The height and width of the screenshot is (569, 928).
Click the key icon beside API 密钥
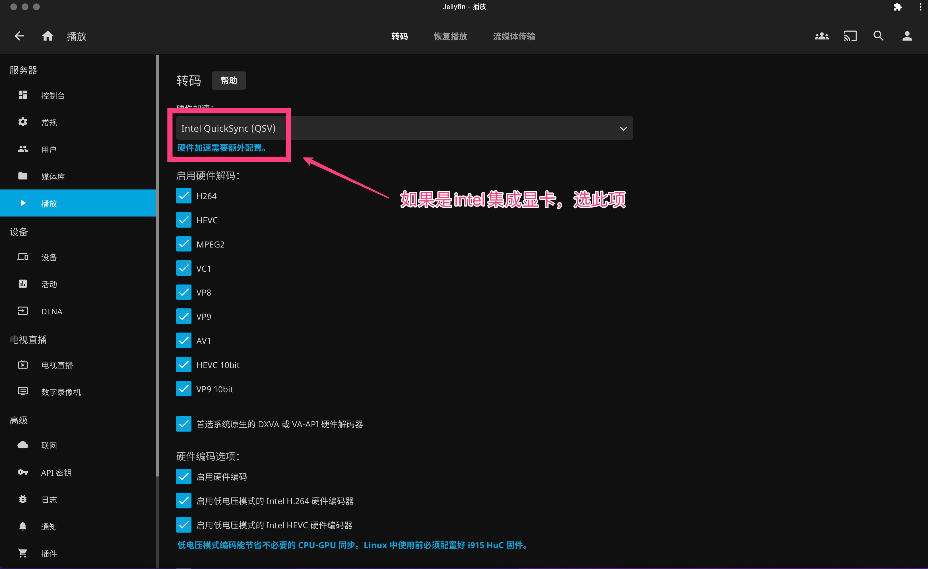(x=23, y=472)
